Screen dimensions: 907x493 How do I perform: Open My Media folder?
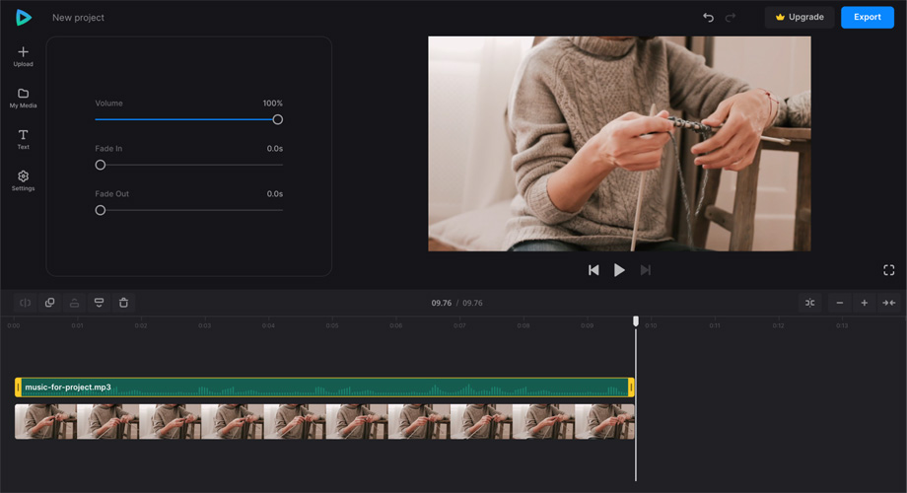(23, 99)
